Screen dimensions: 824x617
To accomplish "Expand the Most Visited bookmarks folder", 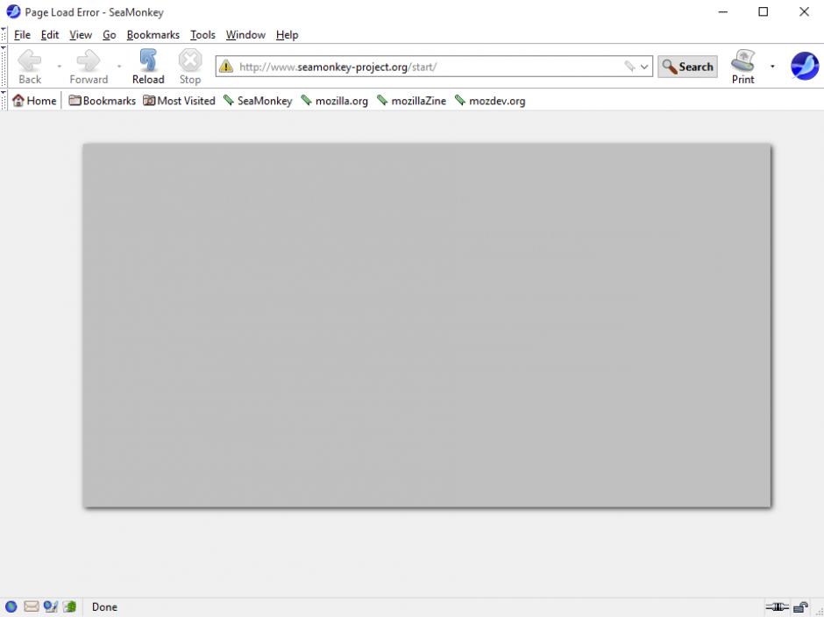I will [x=179, y=101].
